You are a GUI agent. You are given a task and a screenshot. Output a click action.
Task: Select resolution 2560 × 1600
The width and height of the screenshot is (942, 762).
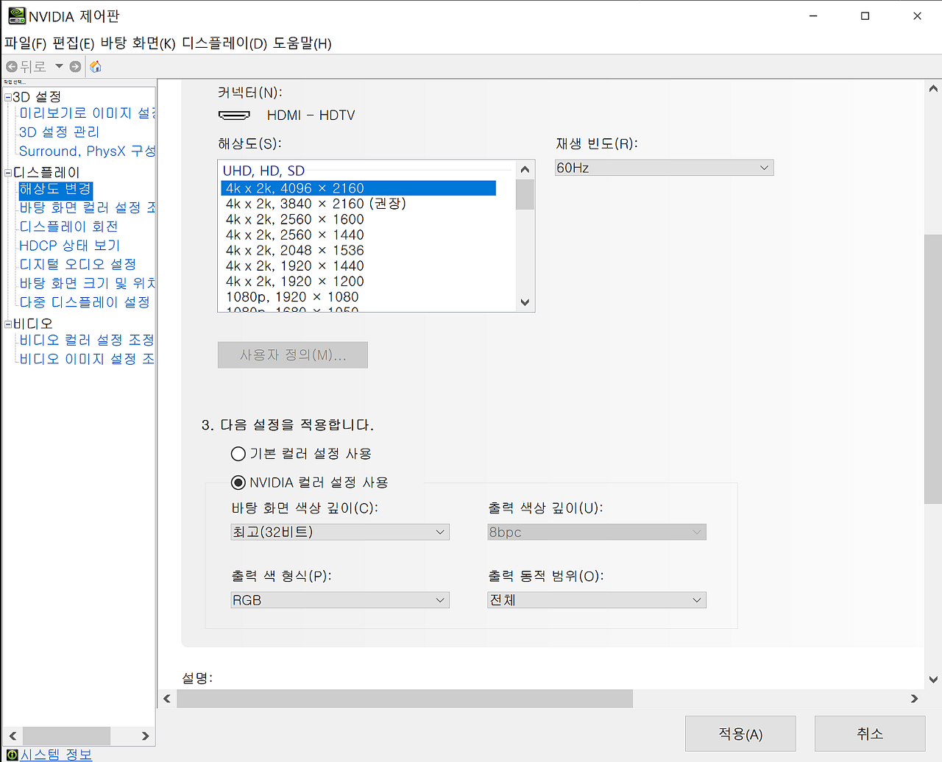click(x=294, y=219)
